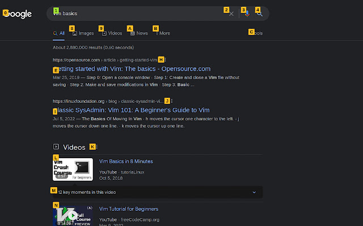This screenshot has width=363, height=226.
Task: Open Vim Basics in 8 Minutes video link
Action: 126,162
